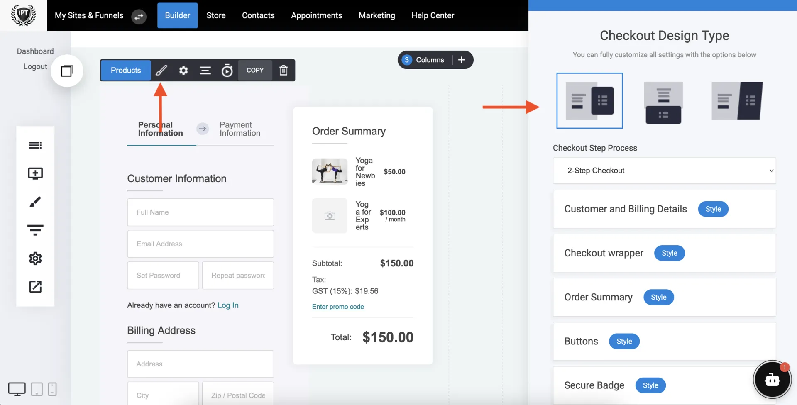
Task: Open the Store menu item
Action: pyautogui.click(x=216, y=15)
